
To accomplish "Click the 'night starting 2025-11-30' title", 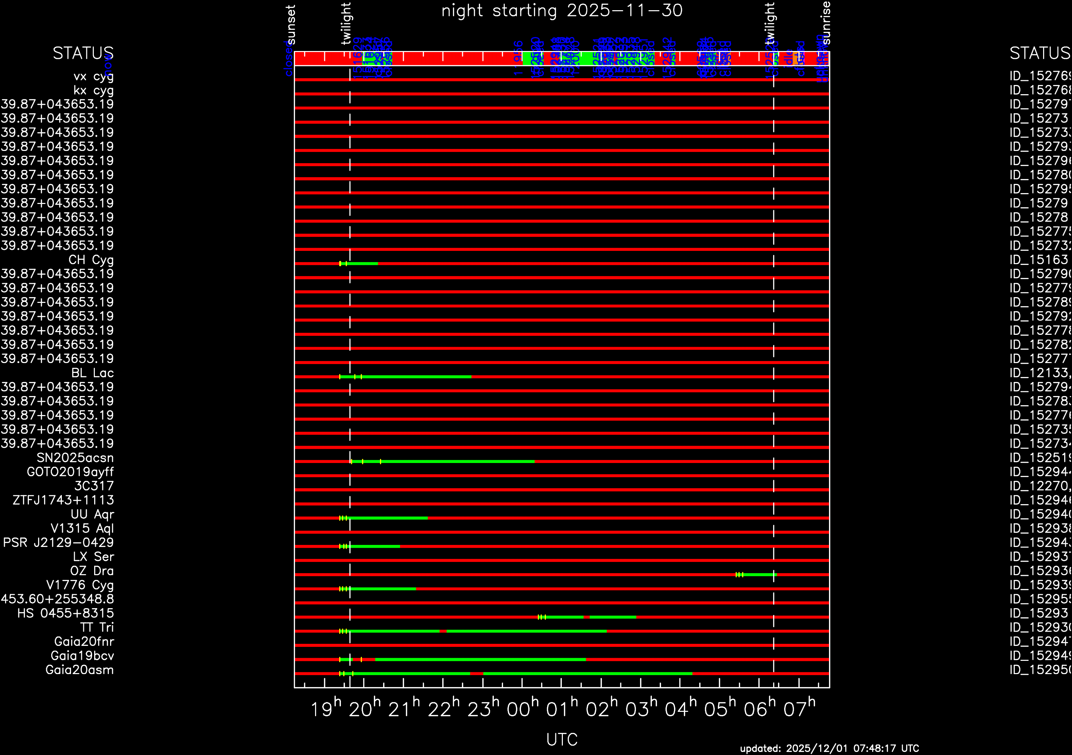I will 562,10.
